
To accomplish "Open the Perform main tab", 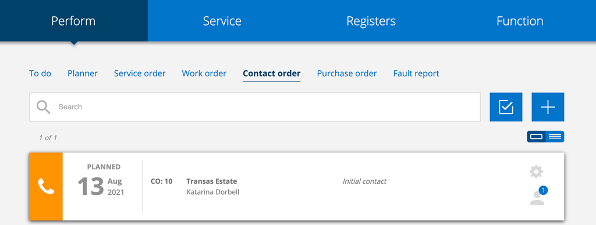I will pos(74,21).
